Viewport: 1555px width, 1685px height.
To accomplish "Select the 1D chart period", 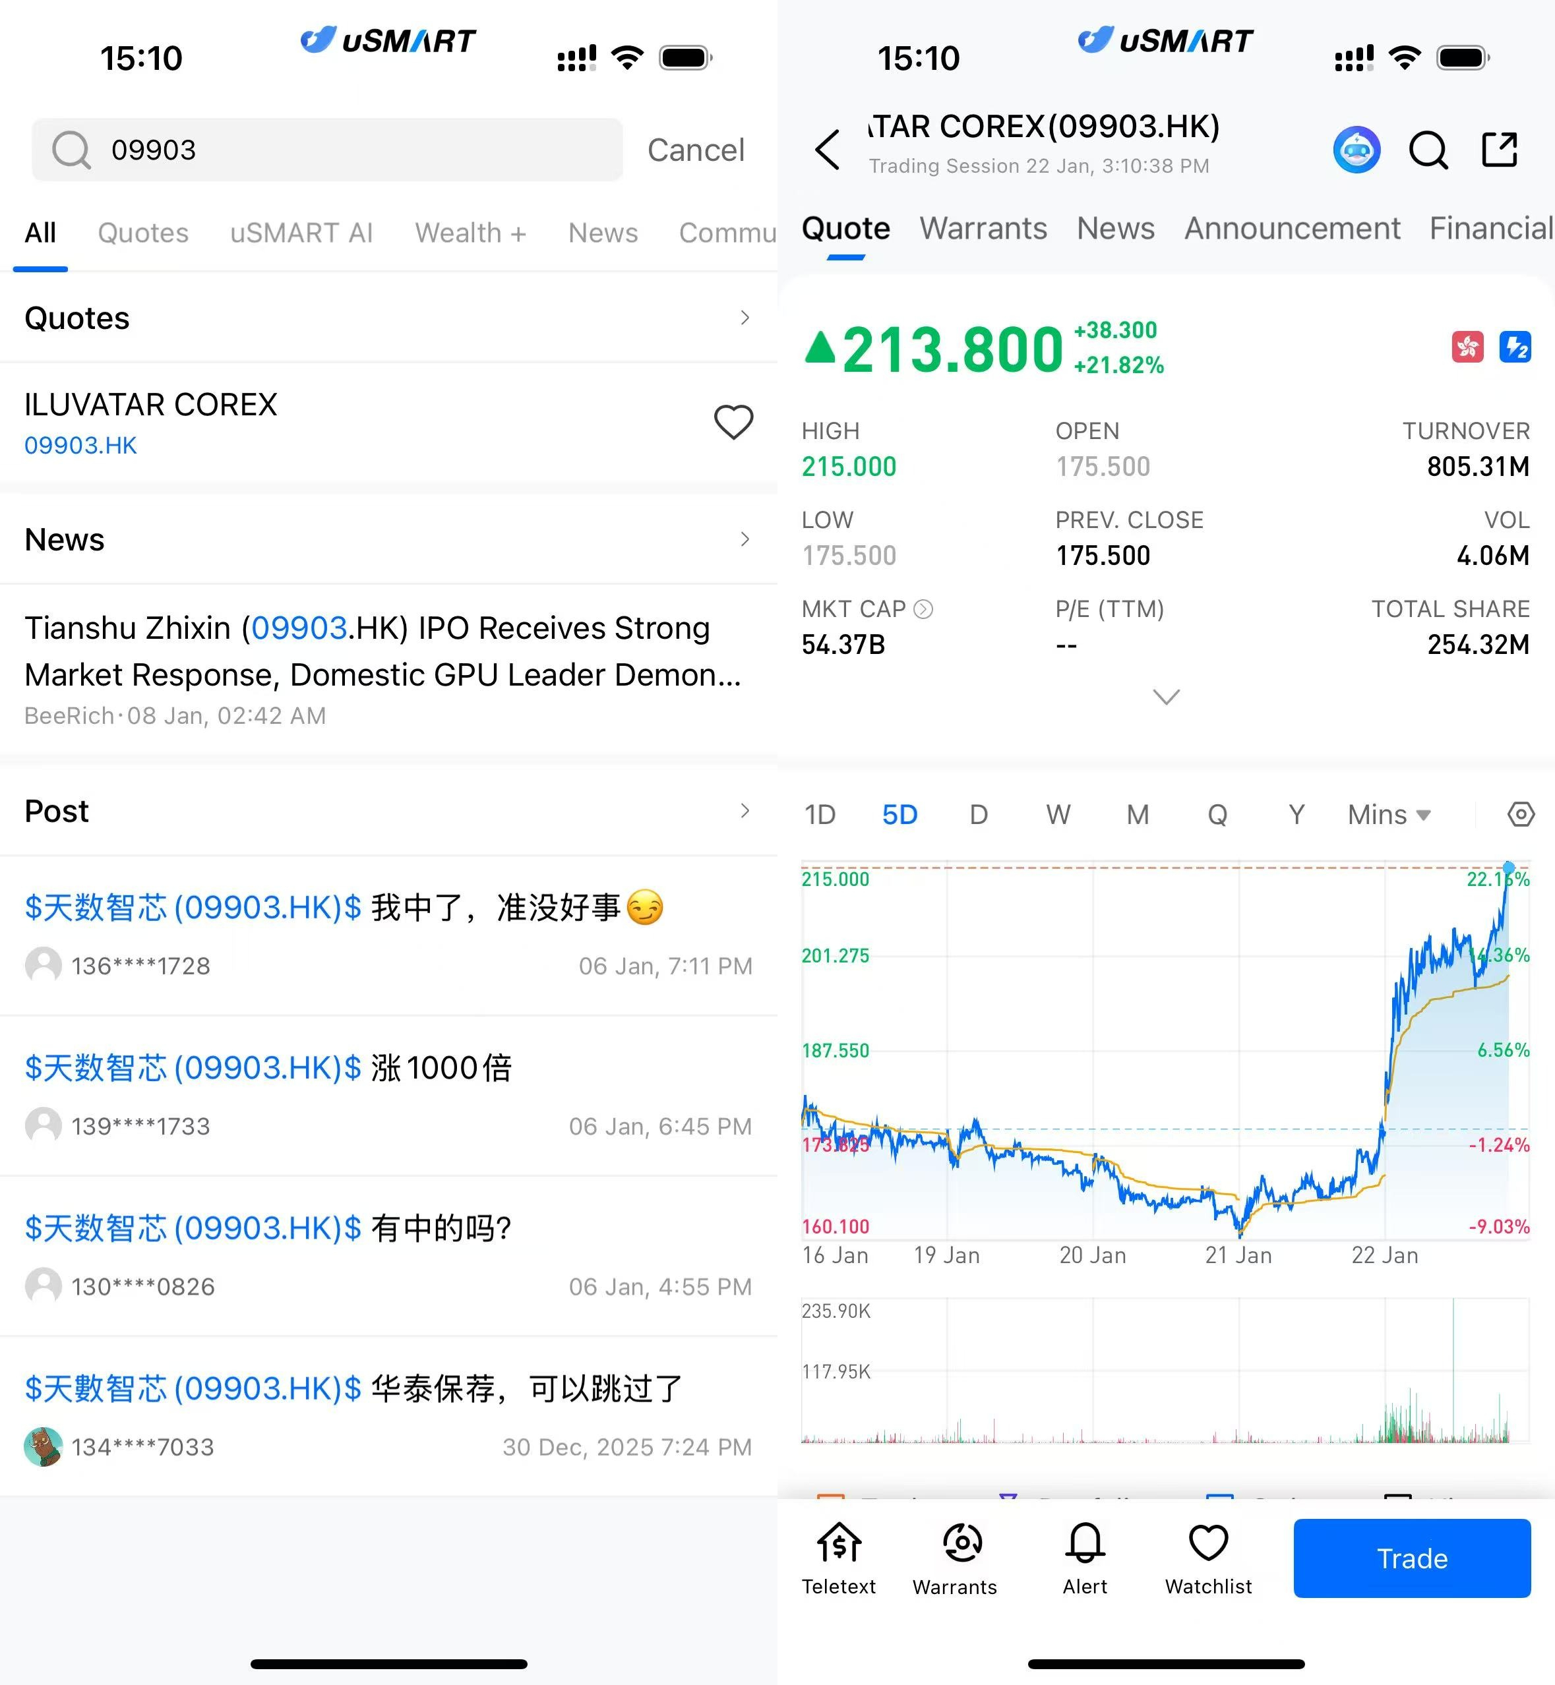I will [820, 814].
